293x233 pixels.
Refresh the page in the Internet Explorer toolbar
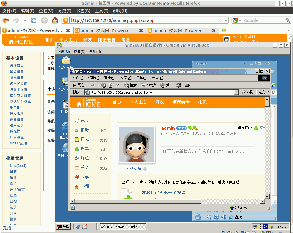[111, 85]
